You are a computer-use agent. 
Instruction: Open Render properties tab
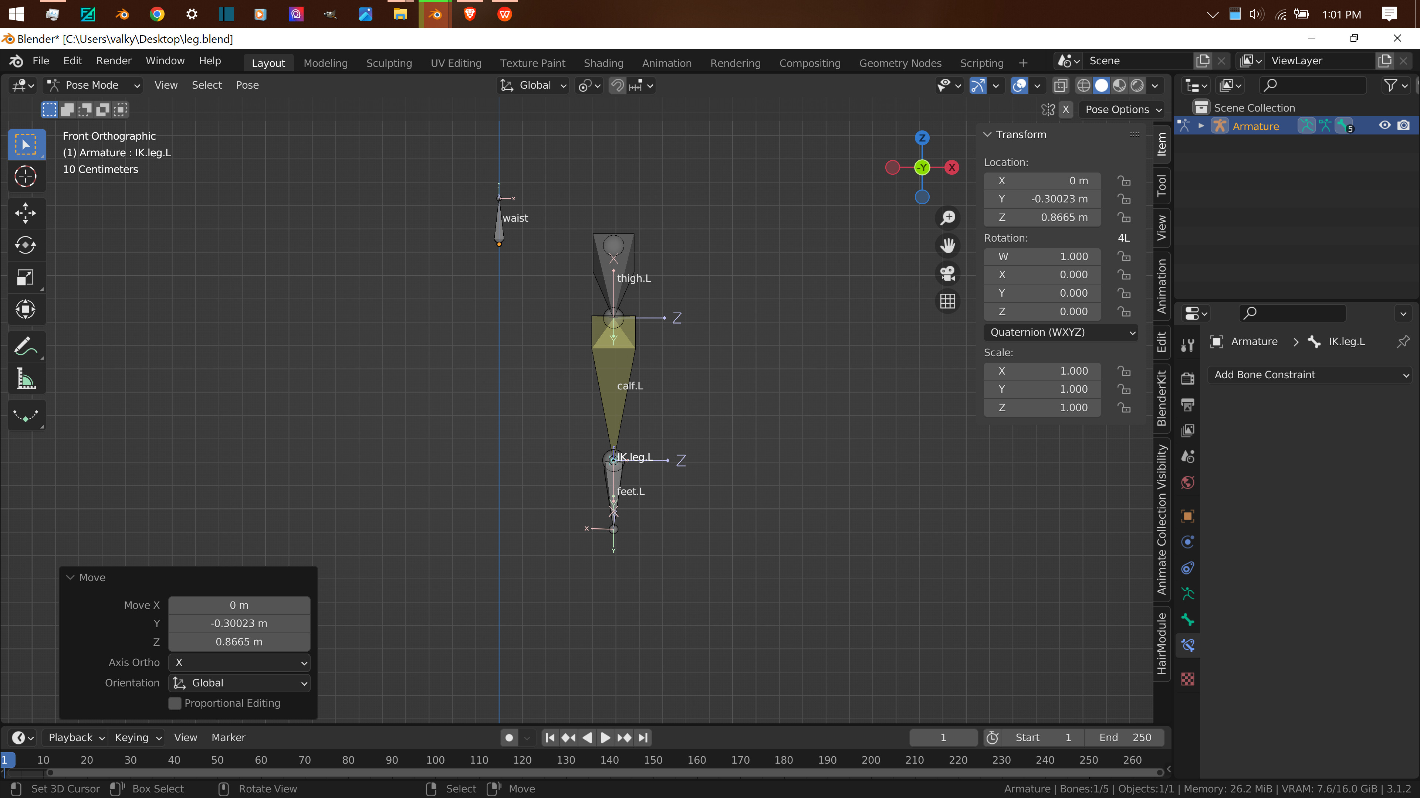pos(1188,378)
